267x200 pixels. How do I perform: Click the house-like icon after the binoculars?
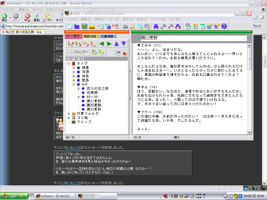[x=188, y=27]
